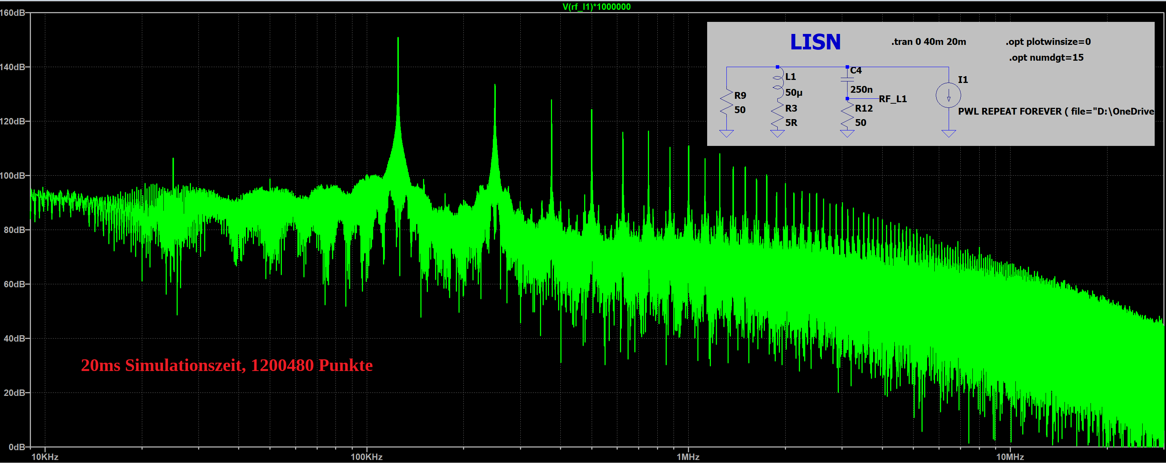This screenshot has height=463, width=1166.
Task: Click the red Simulationszeit annotation text
Action: [x=226, y=365]
